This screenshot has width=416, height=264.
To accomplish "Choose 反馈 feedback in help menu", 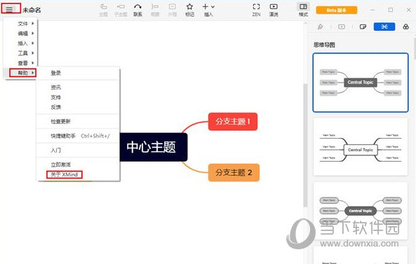I will (78, 107).
